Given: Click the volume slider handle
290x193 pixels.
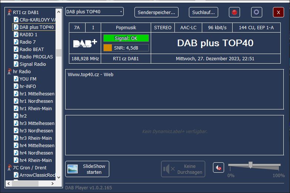Looking at the screenshot, I should (250, 165).
